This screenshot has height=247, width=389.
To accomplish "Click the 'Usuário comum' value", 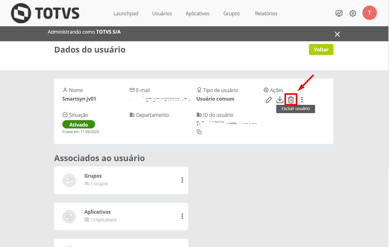I will 215,99.
